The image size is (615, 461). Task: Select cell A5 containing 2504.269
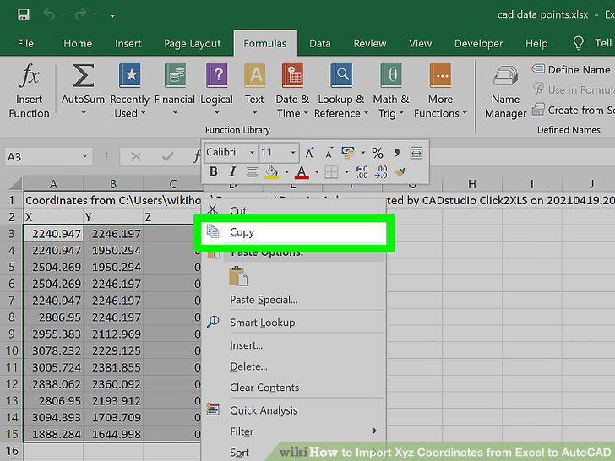click(53, 267)
